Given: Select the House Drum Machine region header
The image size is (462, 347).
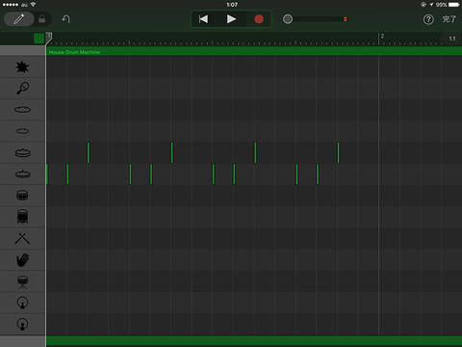Looking at the screenshot, I should click(x=254, y=52).
